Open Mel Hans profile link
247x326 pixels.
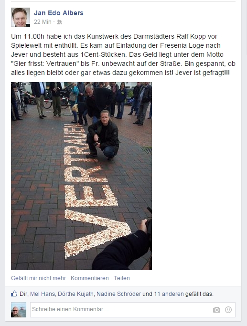pyautogui.click(x=43, y=294)
